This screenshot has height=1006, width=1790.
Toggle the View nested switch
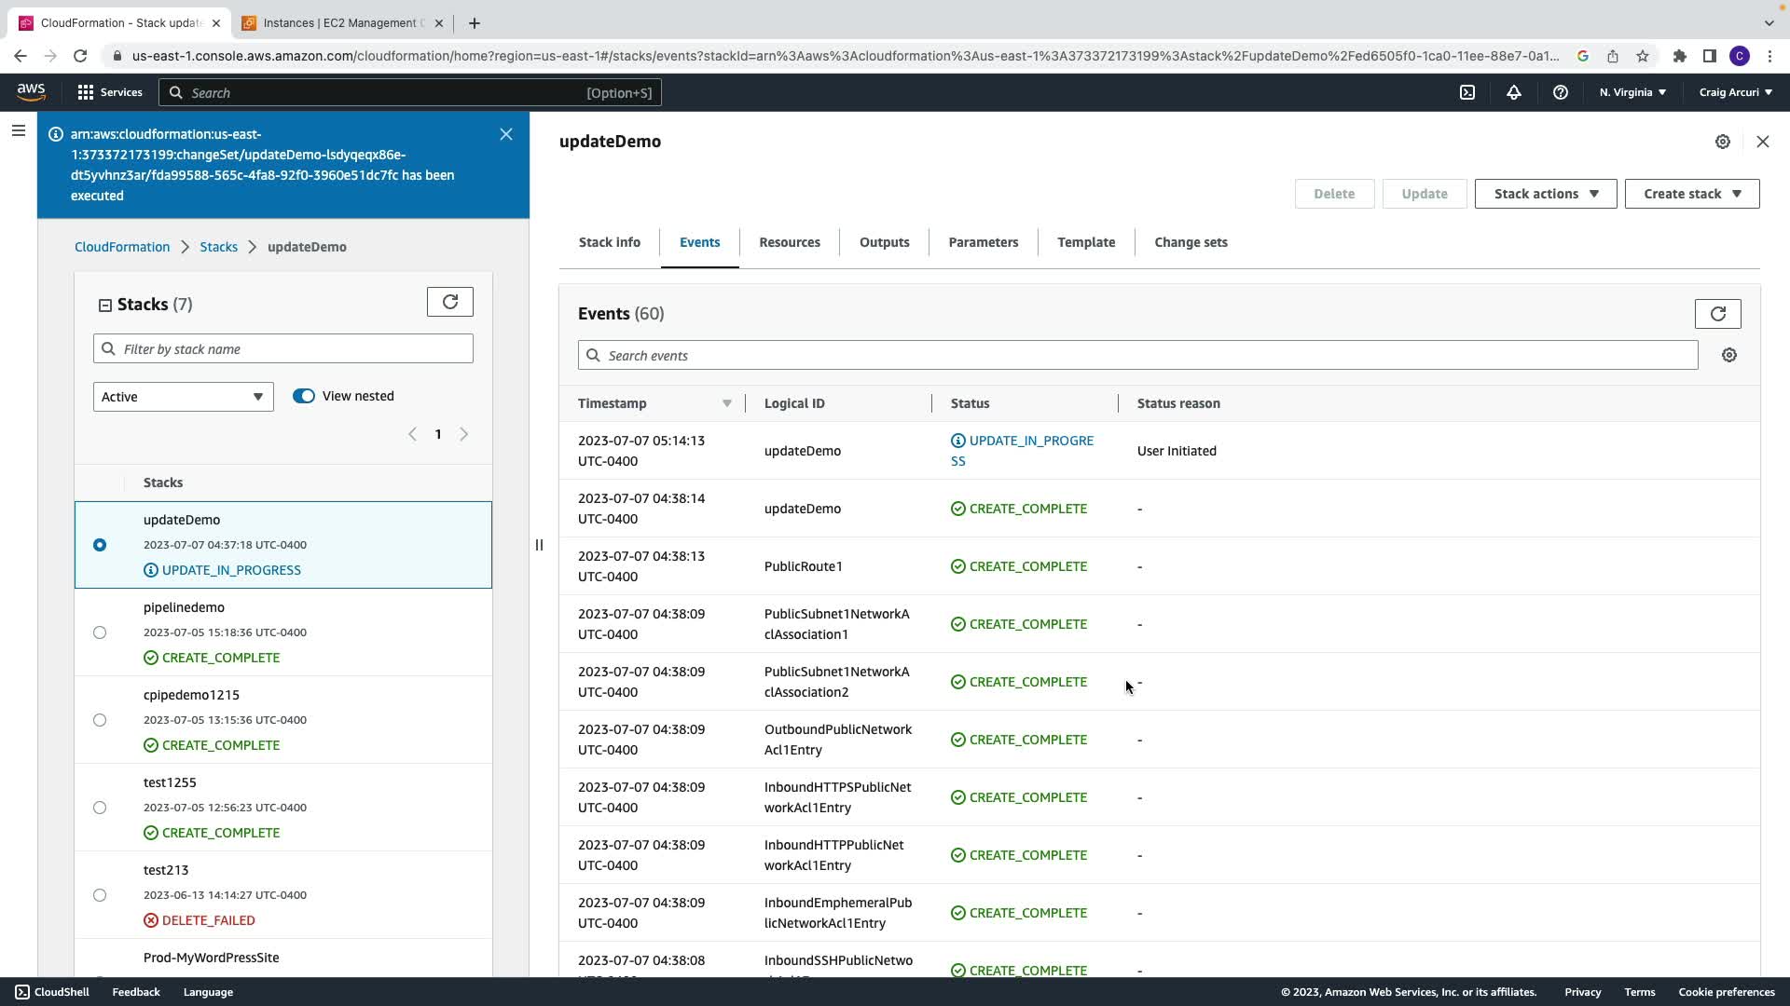(304, 396)
